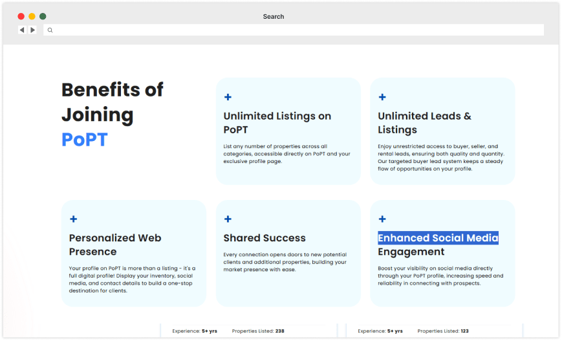The height and width of the screenshot is (341, 562).
Task: Open the Shared Success card title
Action: coord(265,238)
